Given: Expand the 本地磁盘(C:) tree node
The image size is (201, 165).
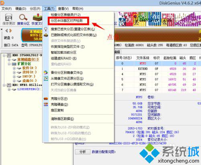Looking at the screenshot, I should pyautogui.click(x=9, y=60).
